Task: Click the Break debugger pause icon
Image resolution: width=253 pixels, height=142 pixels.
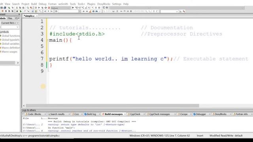Action: 96,7
